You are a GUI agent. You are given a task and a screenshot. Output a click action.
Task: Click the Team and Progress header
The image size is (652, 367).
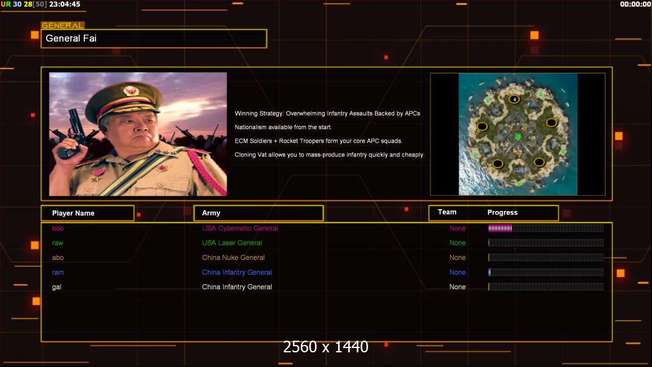(x=493, y=213)
